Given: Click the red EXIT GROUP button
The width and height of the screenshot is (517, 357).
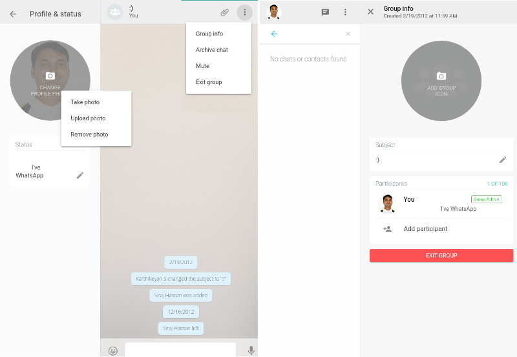Looking at the screenshot, I should pyautogui.click(x=441, y=255).
